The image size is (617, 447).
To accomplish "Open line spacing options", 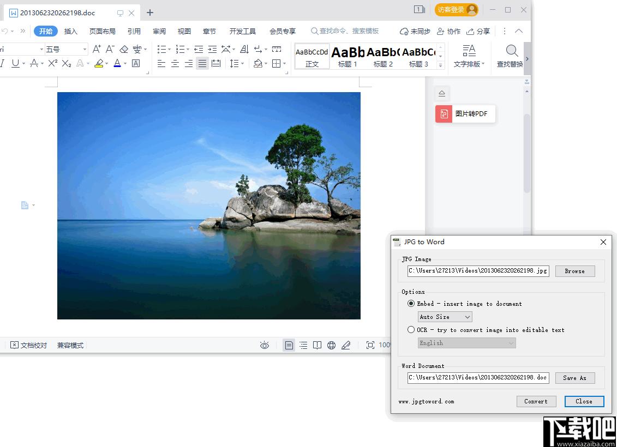I will pos(234,63).
